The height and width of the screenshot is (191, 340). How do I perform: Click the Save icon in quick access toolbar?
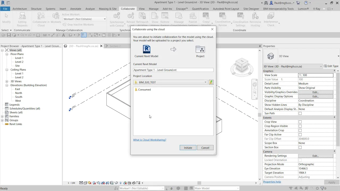[9, 35]
